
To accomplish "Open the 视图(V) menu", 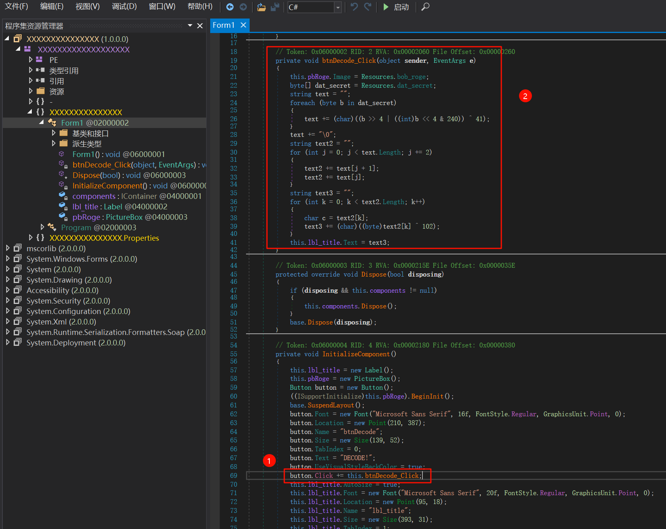I will (87, 6).
